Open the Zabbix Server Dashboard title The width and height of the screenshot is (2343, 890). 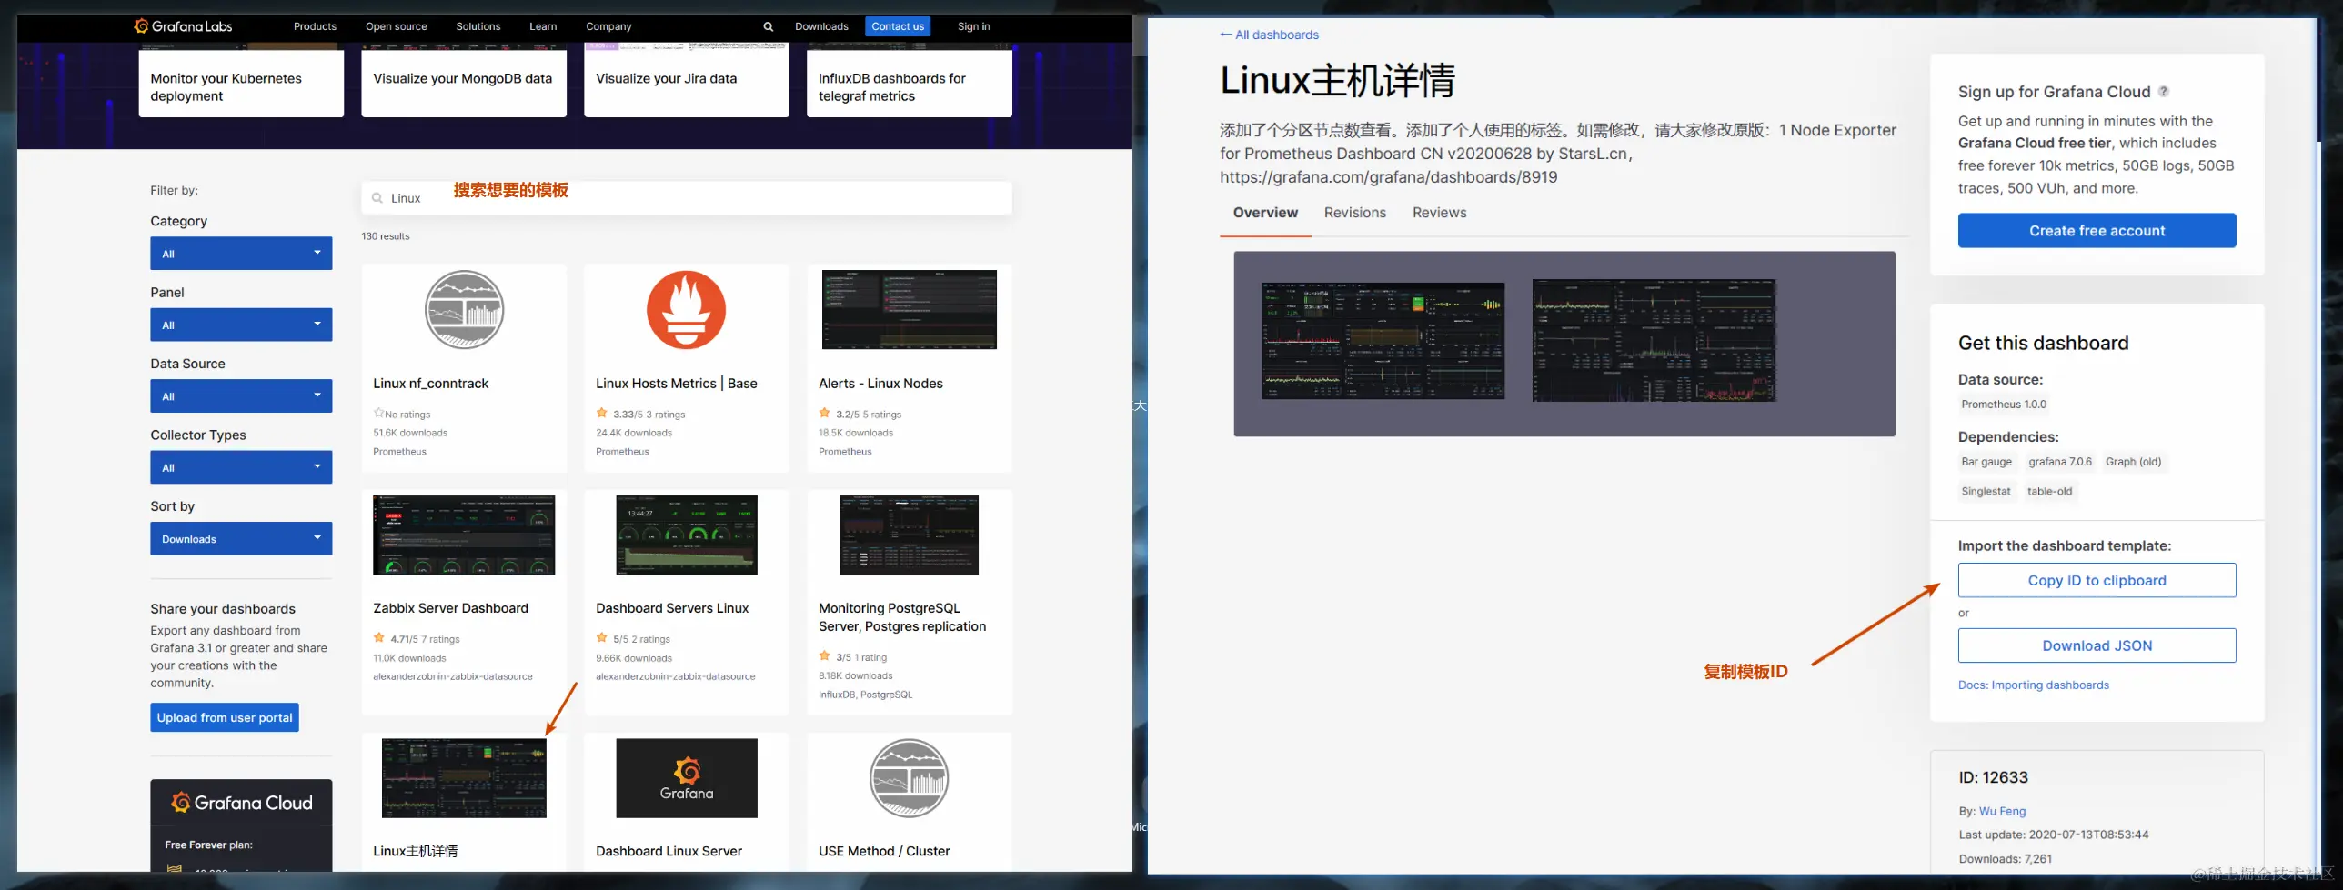450,608
